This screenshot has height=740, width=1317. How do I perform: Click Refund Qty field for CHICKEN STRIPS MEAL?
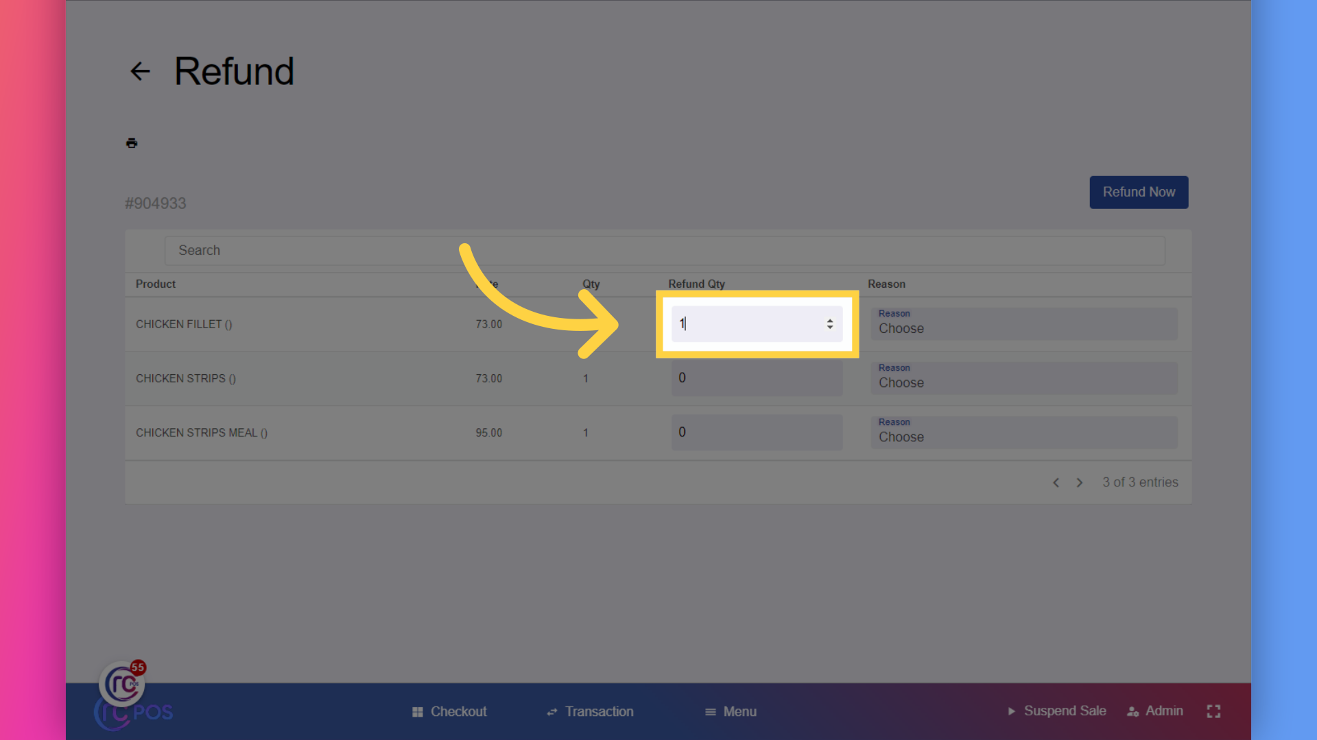pos(757,432)
